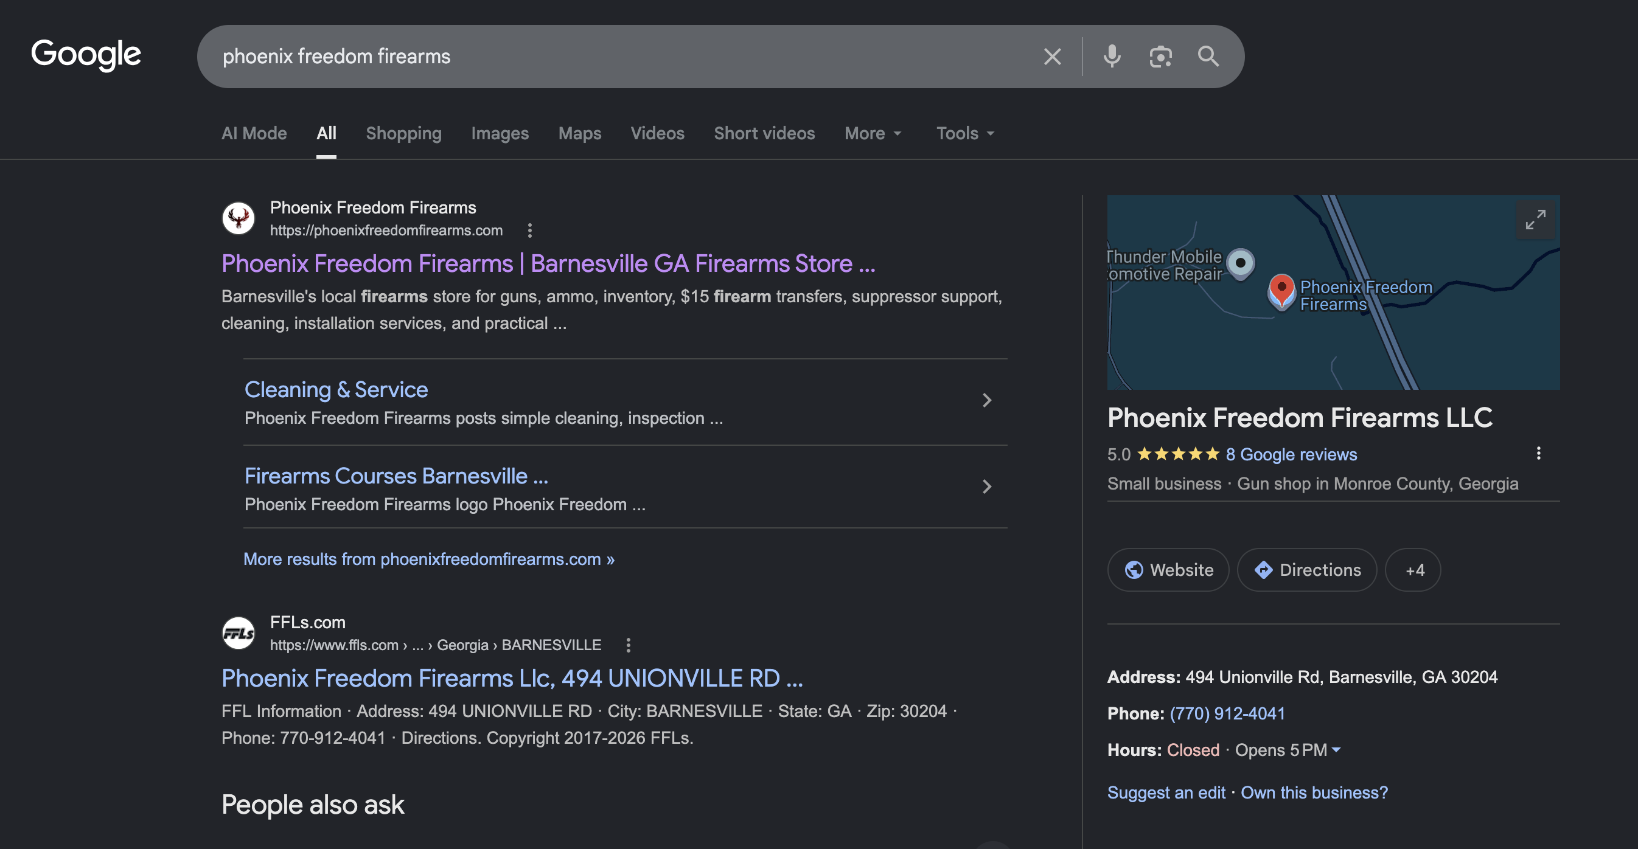
Task: Expand the More dropdown
Action: (x=873, y=133)
